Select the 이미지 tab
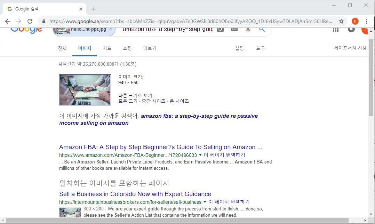Image resolution: width=375 pixels, height=224 pixels. [x=85, y=48]
